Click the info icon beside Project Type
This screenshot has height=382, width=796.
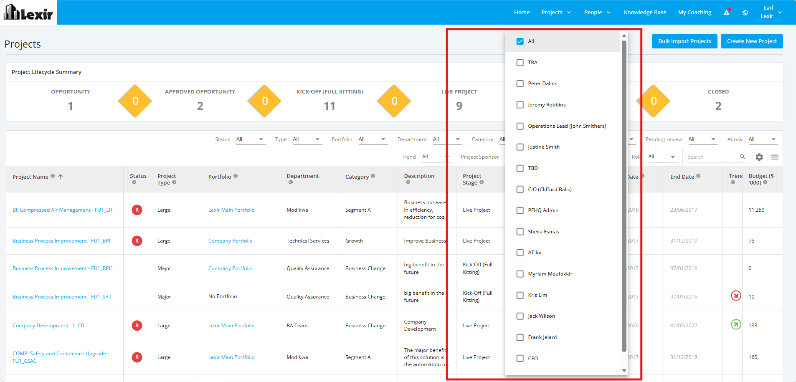[174, 182]
